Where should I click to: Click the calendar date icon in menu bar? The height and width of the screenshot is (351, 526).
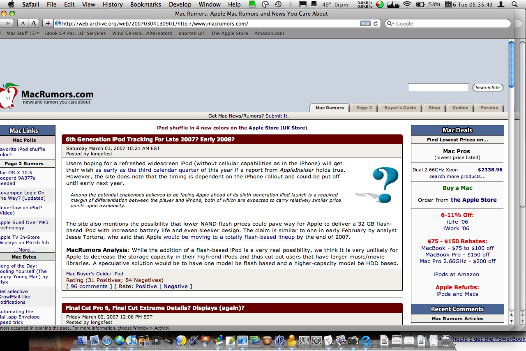pos(448,5)
